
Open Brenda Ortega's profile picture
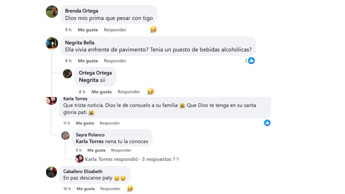tap(52, 12)
